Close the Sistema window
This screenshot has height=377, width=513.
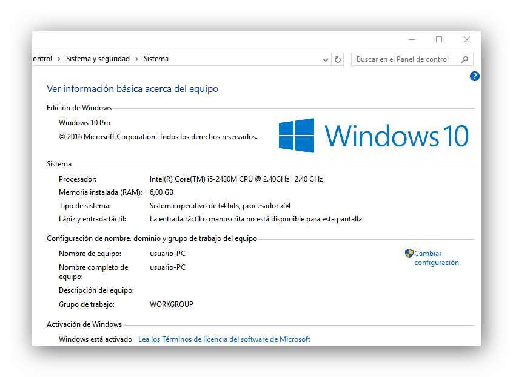(467, 39)
